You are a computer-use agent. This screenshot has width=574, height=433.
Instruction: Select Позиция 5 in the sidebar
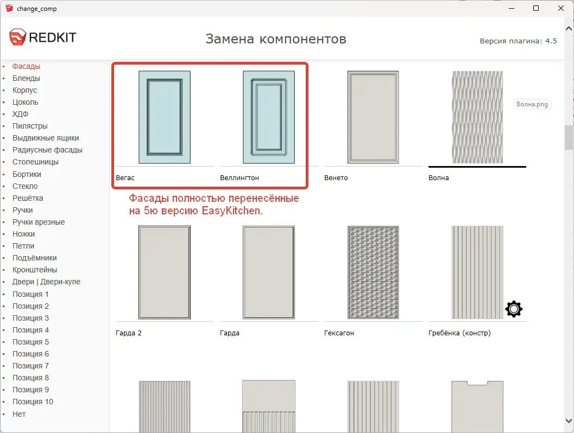coord(30,342)
